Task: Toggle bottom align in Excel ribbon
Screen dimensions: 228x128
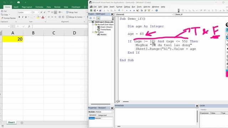Action: click(x=56, y=12)
